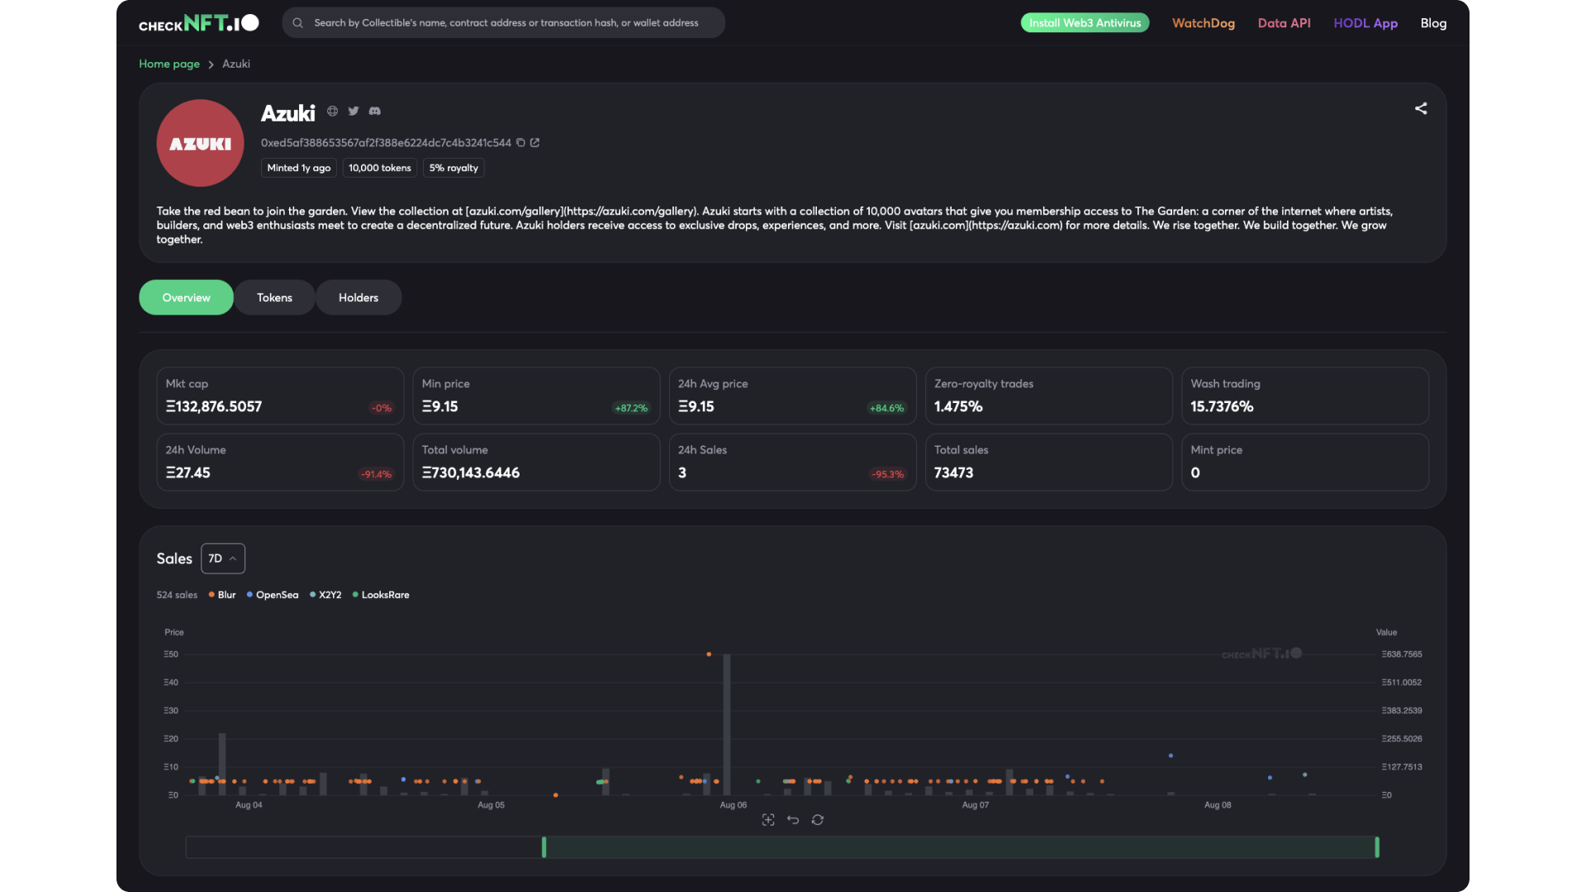
Task: Click the Wash trading stat card
Action: click(x=1305, y=396)
